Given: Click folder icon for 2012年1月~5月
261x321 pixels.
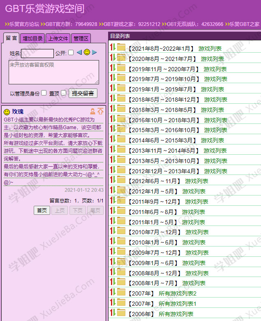Looking at the screenshot, I should click(x=121, y=190).
